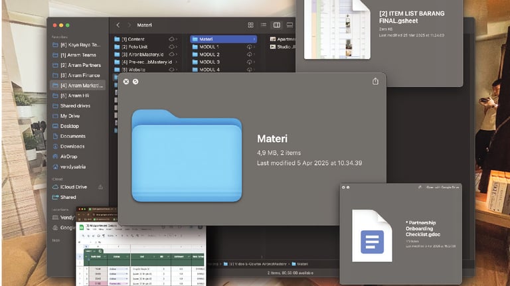Go to Desktop in Finder sidebar

[78, 126]
